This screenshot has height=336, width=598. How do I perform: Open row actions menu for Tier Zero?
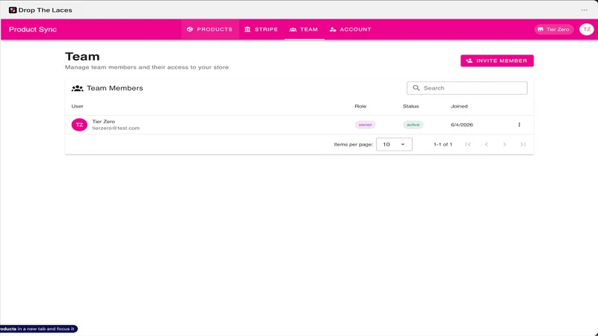point(519,125)
